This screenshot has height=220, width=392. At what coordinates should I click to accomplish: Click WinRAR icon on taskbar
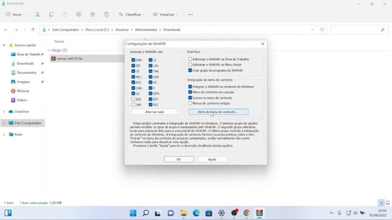click(259, 213)
